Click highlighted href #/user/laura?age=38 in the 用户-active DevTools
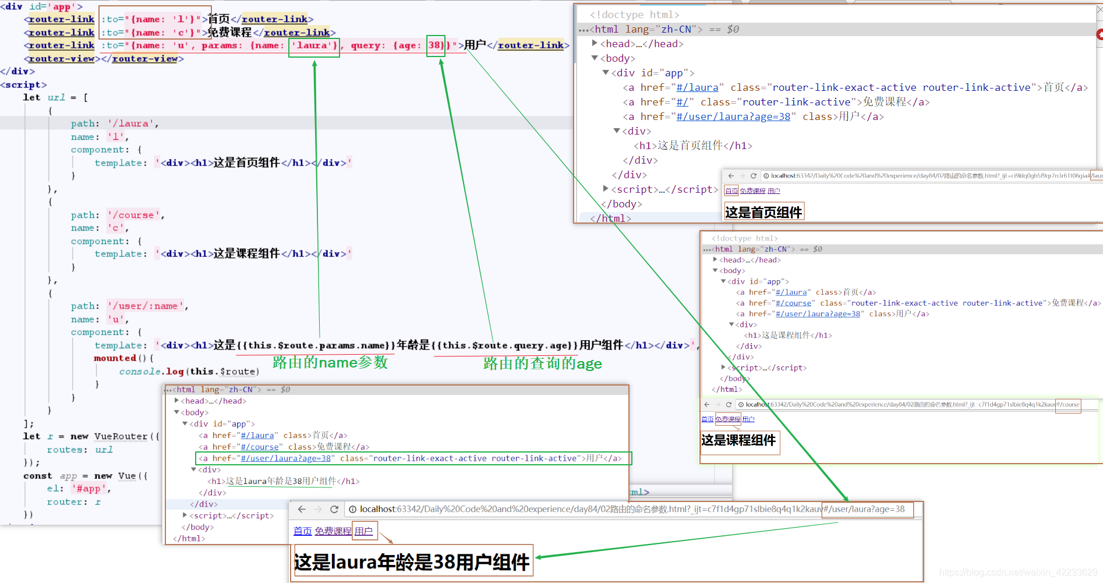 (286, 458)
